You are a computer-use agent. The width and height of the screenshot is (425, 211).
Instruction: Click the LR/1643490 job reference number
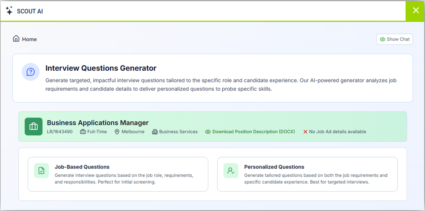(60, 132)
